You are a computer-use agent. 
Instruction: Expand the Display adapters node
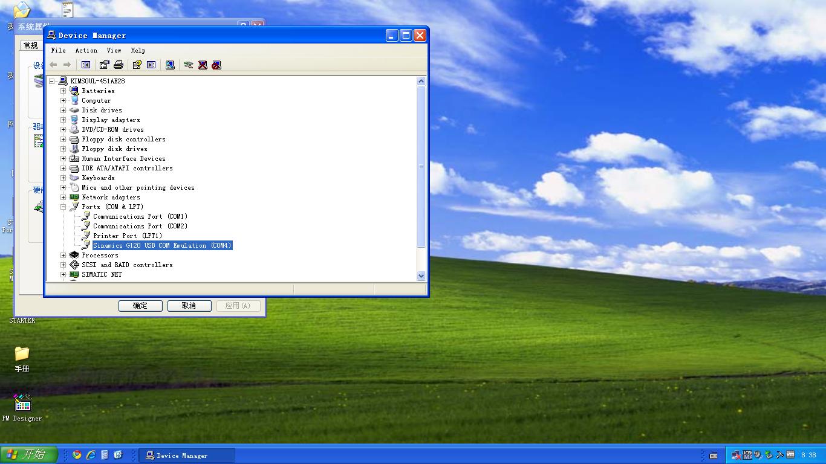click(63, 120)
